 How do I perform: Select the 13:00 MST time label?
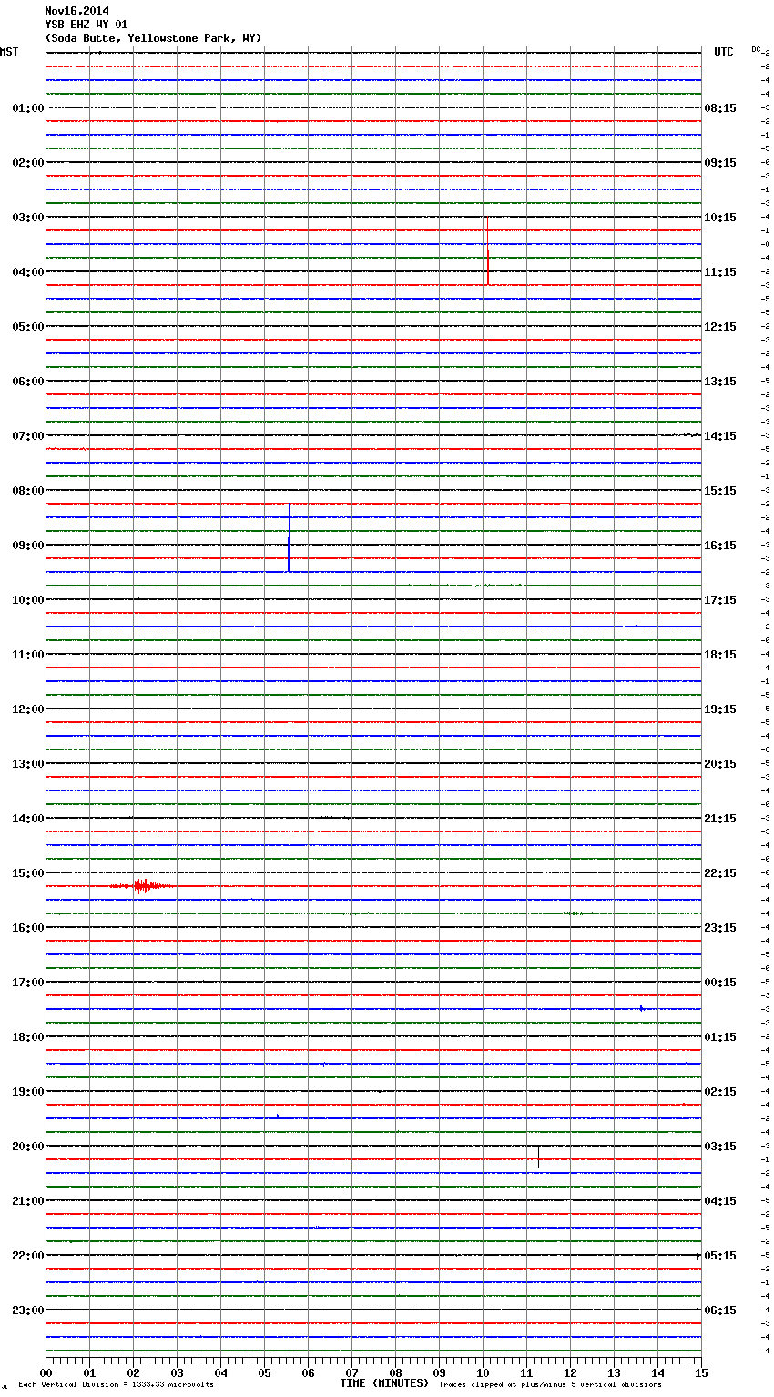[28, 764]
